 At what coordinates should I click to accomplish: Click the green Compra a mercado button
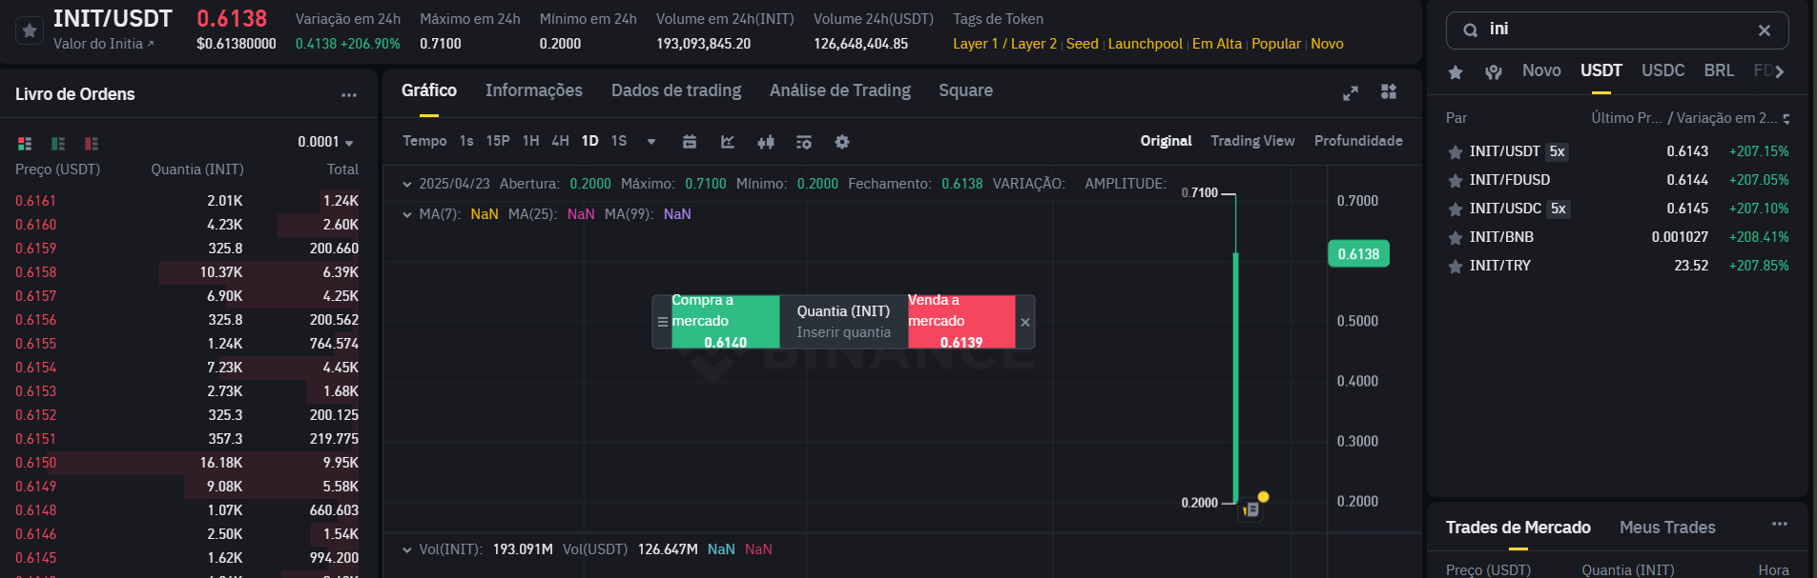click(725, 322)
